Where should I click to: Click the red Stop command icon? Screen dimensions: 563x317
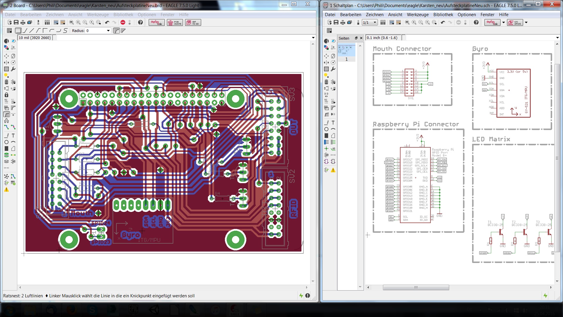pos(123,23)
